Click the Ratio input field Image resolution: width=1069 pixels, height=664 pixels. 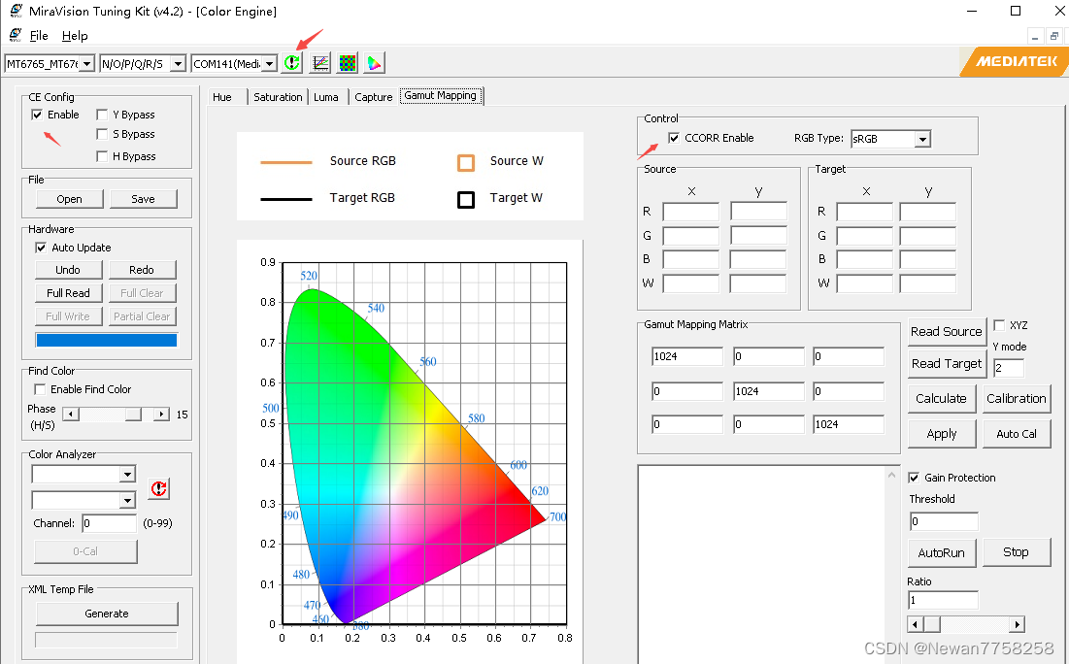945,601
